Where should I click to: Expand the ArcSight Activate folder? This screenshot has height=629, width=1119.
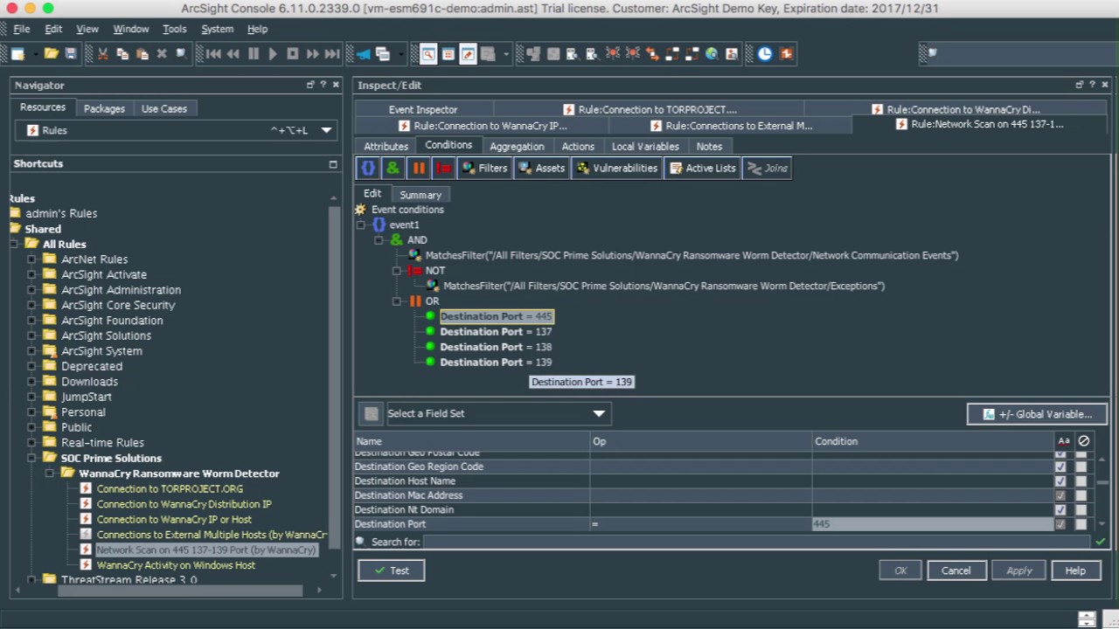point(31,274)
